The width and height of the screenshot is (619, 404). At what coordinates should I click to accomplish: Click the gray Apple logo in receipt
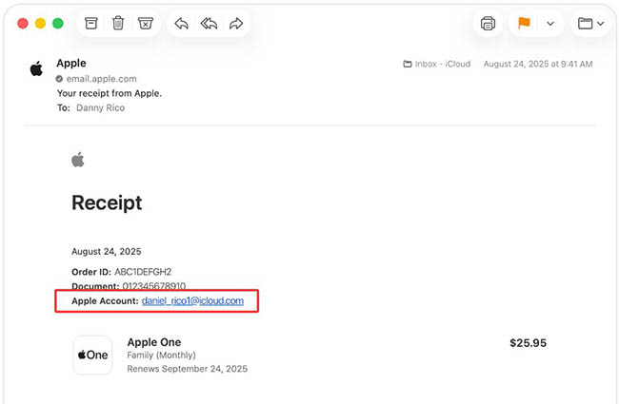[x=78, y=160]
